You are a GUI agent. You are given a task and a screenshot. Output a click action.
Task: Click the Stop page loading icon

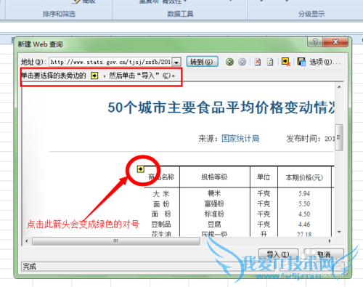pyautogui.click(x=258, y=62)
